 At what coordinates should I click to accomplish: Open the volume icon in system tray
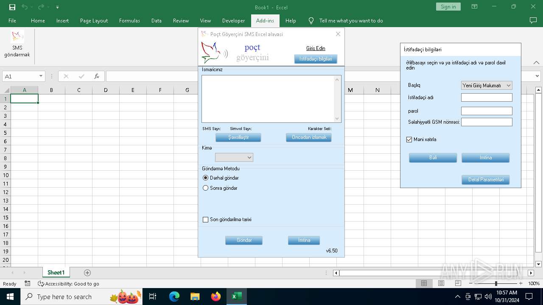coord(488,297)
